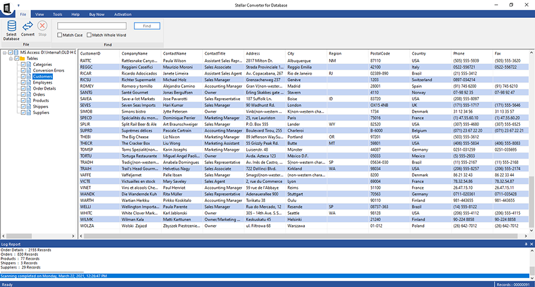This screenshot has height=287, width=535.
Task: Open the Tools menu
Action: point(58,14)
